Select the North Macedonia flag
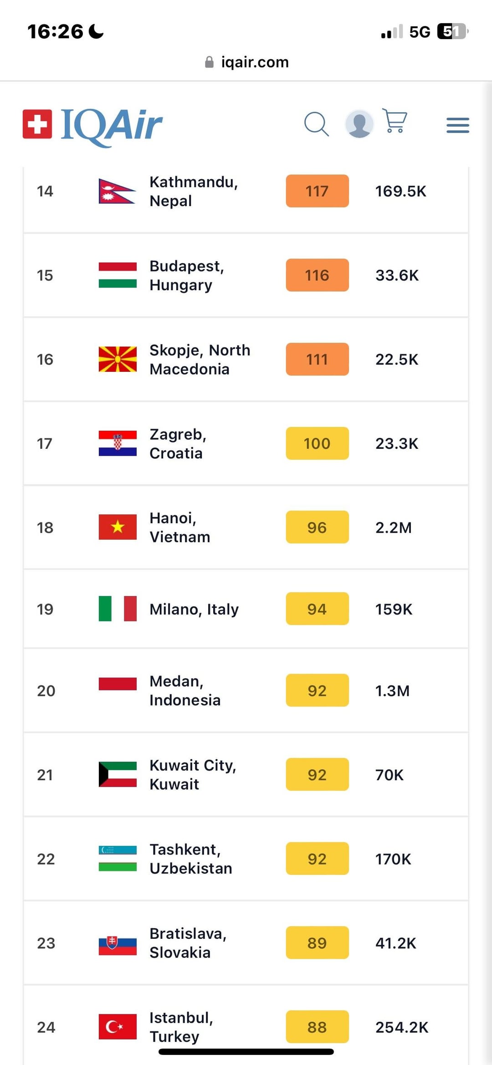Screen dimensions: 492x1065 [118, 359]
